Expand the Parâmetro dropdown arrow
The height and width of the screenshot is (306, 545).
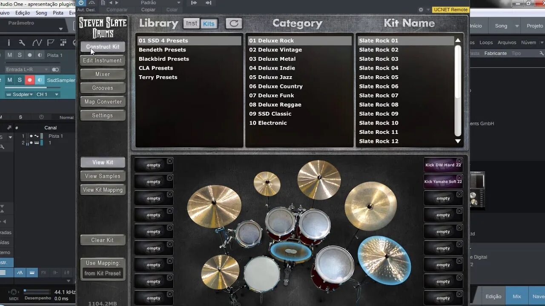60,29
